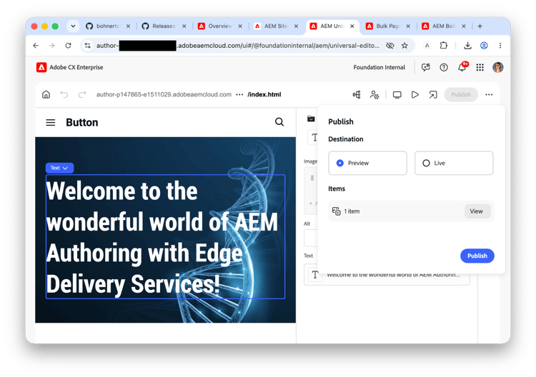Image resolution: width=536 pixels, height=377 pixels.
Task: Click the Adobe CX Enterprise logo
Action: pyautogui.click(x=41, y=67)
